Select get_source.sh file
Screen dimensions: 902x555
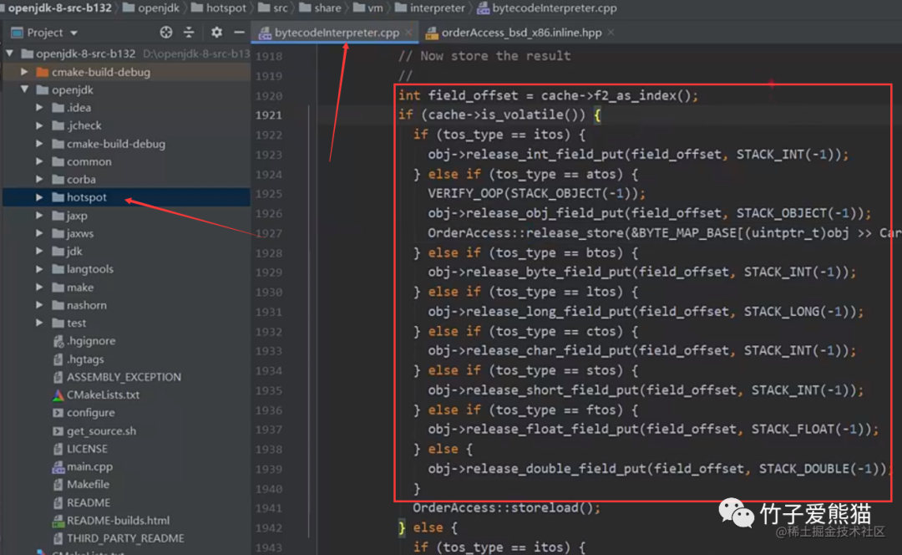[101, 431]
